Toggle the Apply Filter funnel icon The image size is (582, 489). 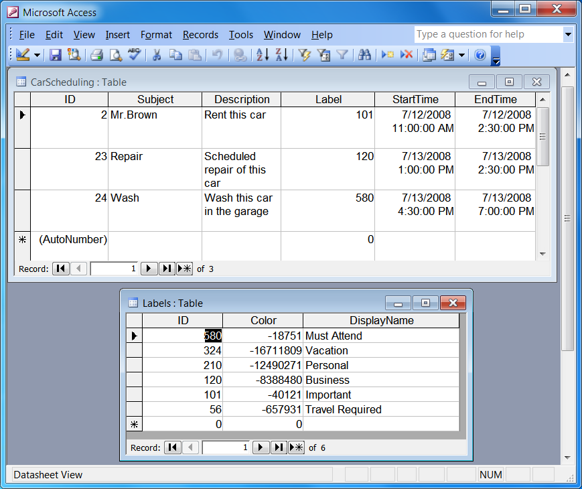[342, 55]
